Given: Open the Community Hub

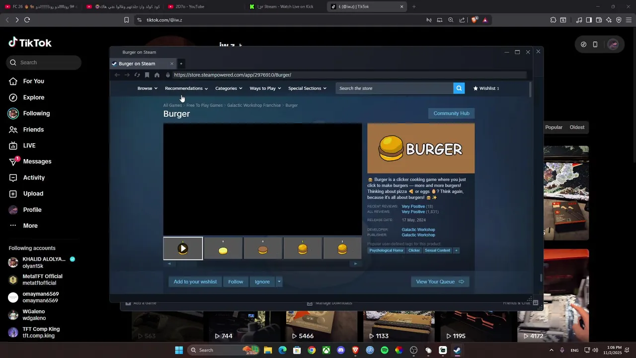Looking at the screenshot, I should [x=451, y=113].
